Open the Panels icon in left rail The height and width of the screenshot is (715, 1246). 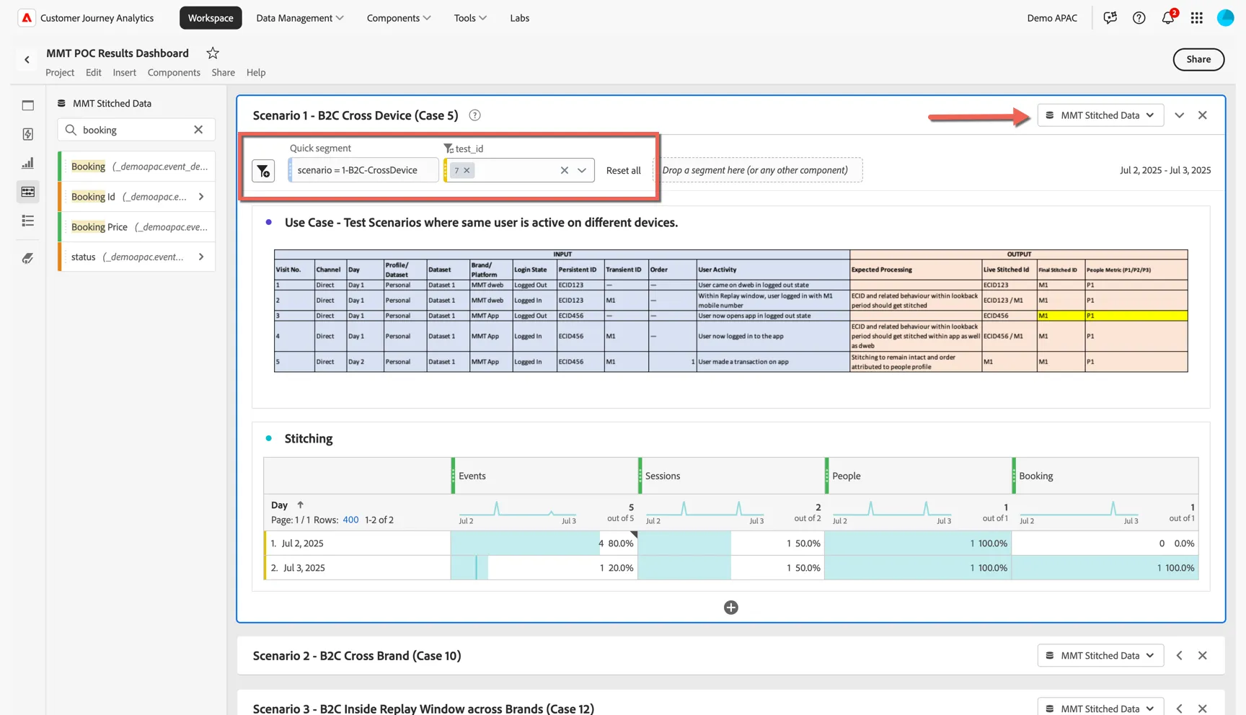(28, 105)
